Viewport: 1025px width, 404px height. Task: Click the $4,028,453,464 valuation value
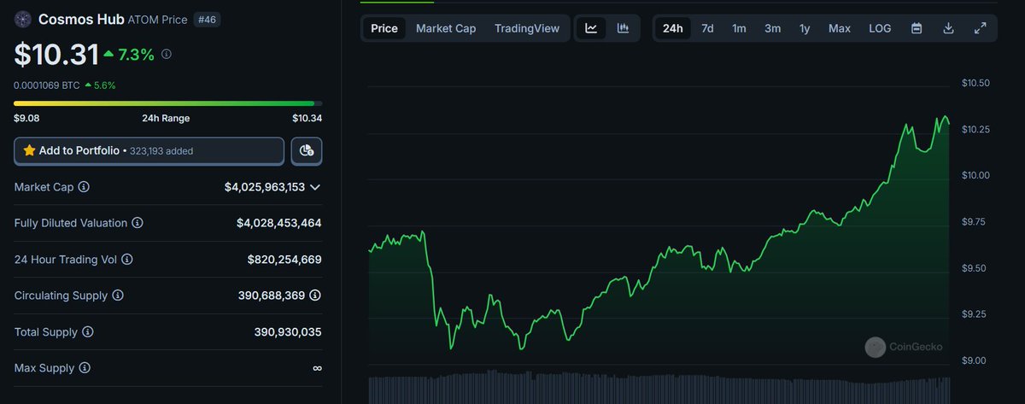(279, 223)
